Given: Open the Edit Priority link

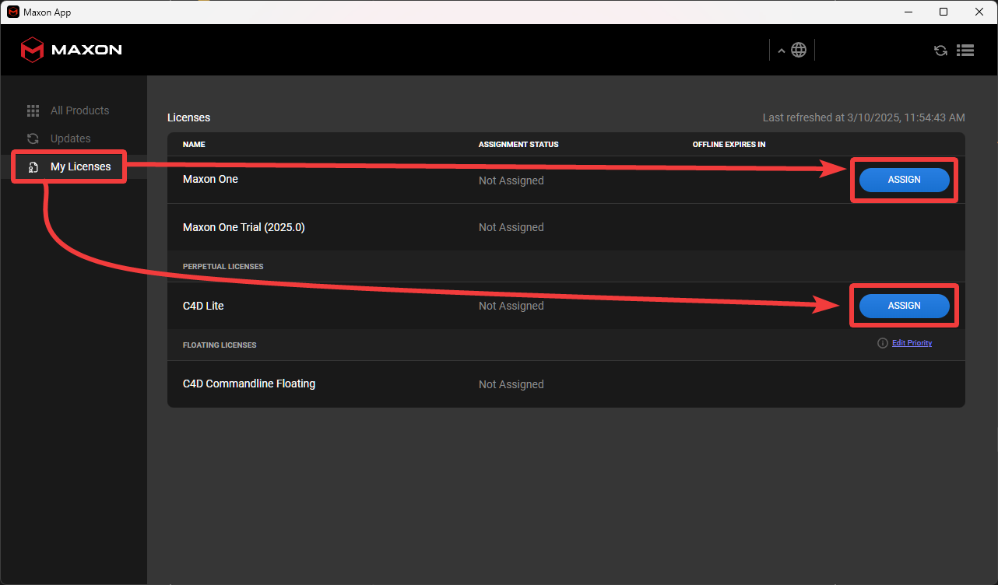Looking at the screenshot, I should pos(912,343).
